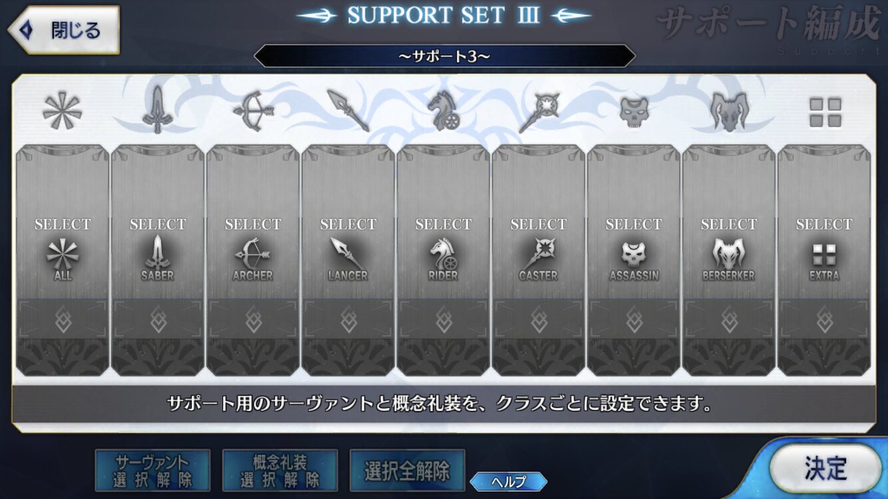Click the Assassin skull icon at top
Image resolution: width=888 pixels, height=499 pixels.
(634, 112)
